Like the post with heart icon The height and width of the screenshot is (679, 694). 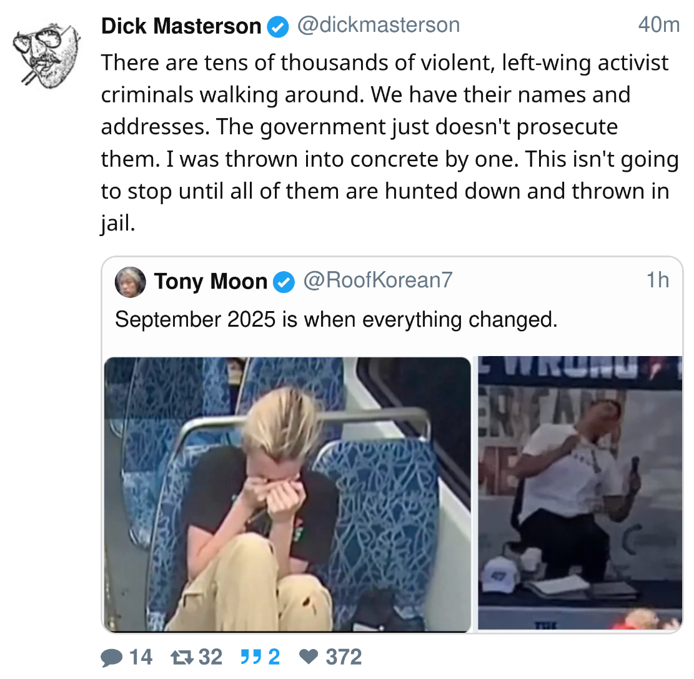tap(309, 657)
